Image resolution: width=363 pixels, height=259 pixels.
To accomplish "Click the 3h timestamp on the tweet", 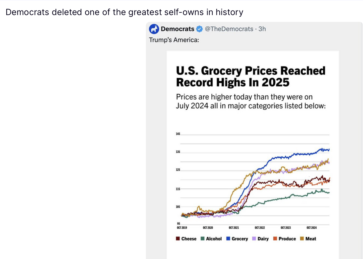I will pos(262,29).
